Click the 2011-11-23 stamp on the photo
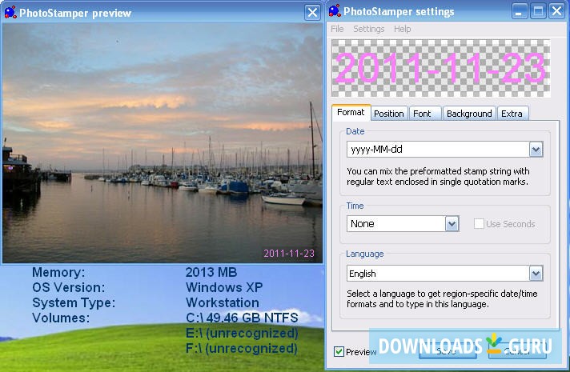The image size is (570, 372). (289, 254)
